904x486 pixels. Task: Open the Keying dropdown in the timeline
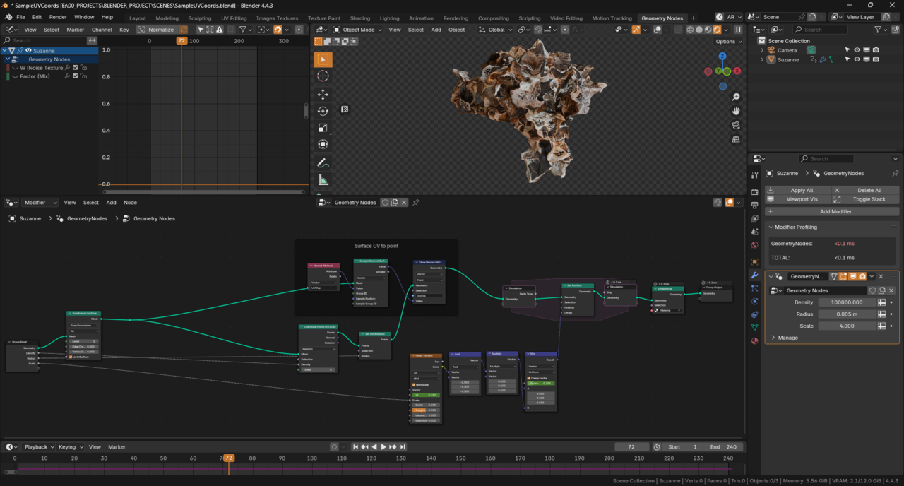point(69,447)
